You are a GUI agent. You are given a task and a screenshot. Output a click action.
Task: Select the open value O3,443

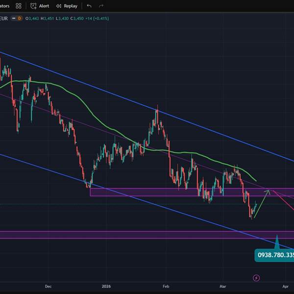pos(32,19)
